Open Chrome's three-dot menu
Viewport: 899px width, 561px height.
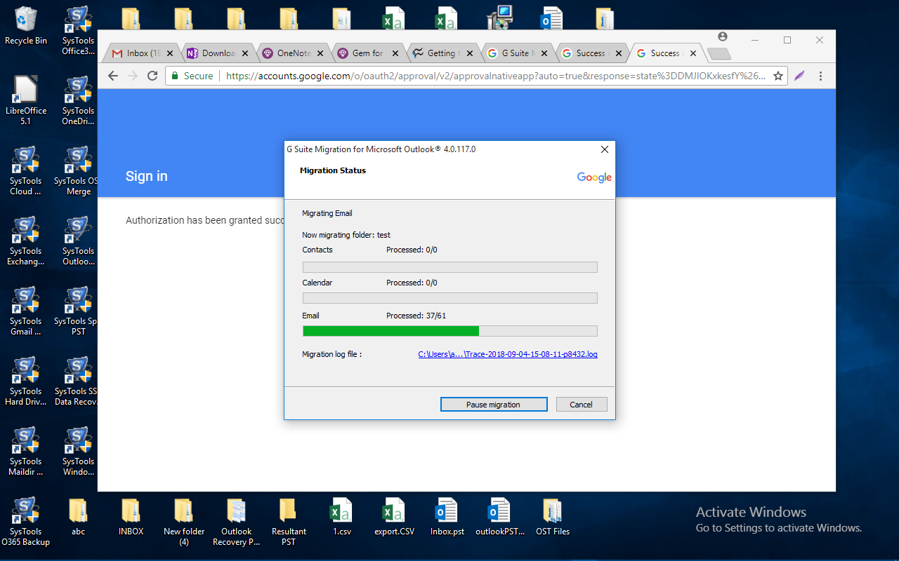[820, 76]
